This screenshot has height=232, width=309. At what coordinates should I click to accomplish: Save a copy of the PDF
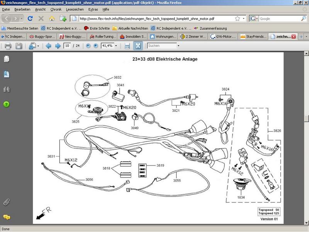[19, 46]
